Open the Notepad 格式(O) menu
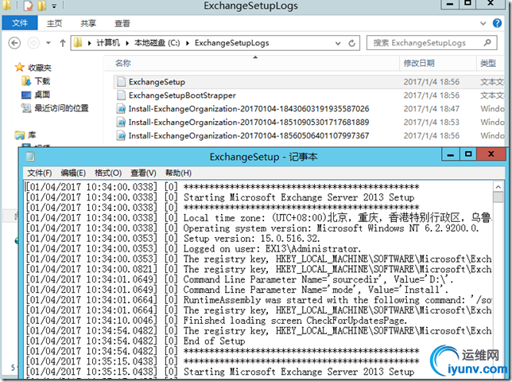 coord(108,173)
